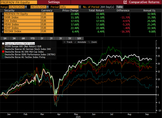Select the YTD time range tab
The image size is (162, 118).
pos(33,39)
